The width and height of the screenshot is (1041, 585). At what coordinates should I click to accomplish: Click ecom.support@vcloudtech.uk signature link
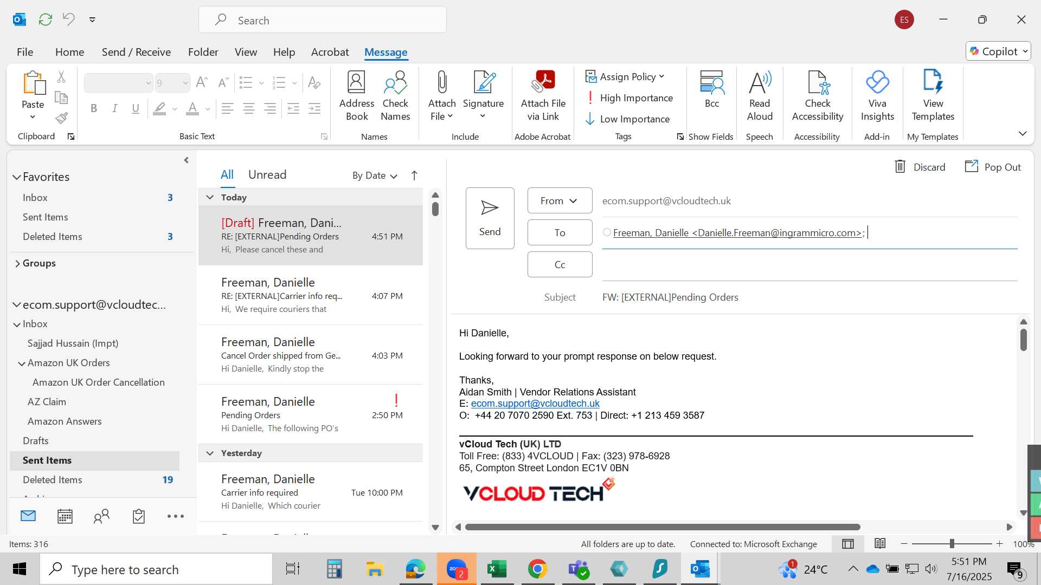535,404
